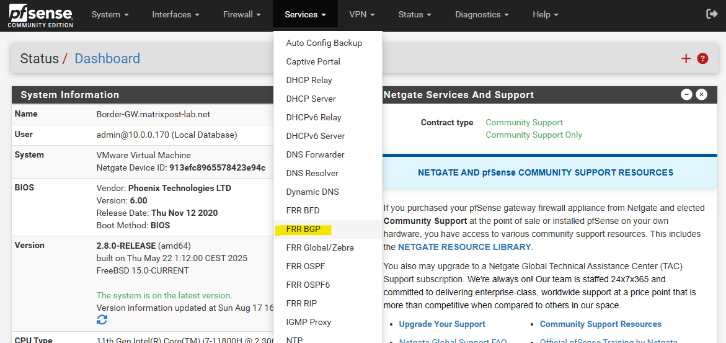Image resolution: width=726 pixels, height=343 pixels.
Task: Open the Firewall dropdown
Action: tap(242, 15)
